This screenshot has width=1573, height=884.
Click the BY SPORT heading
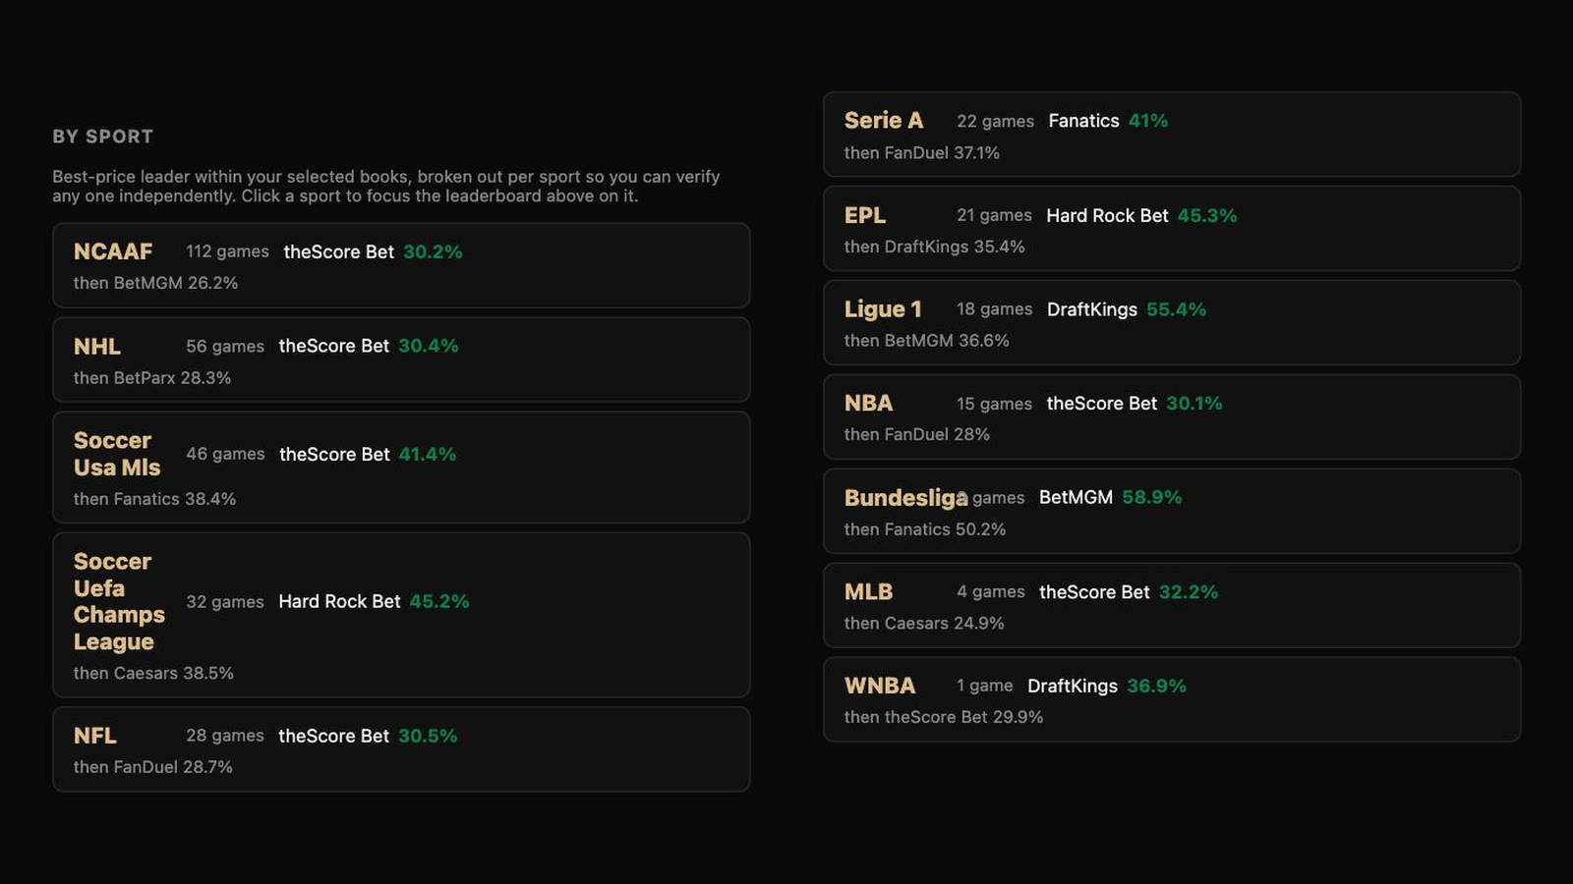point(103,137)
